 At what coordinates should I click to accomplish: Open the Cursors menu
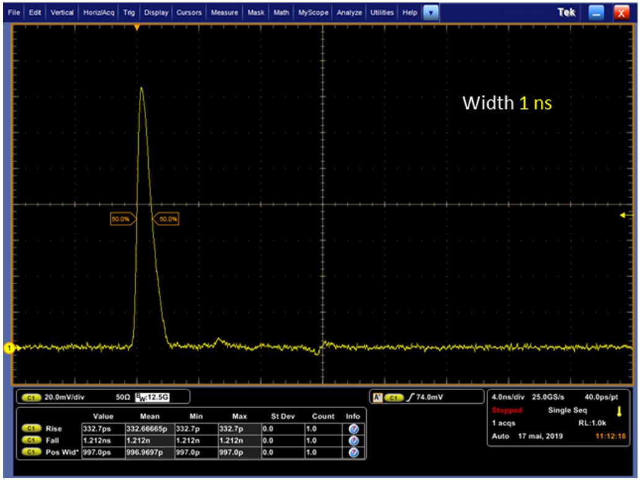tap(189, 12)
